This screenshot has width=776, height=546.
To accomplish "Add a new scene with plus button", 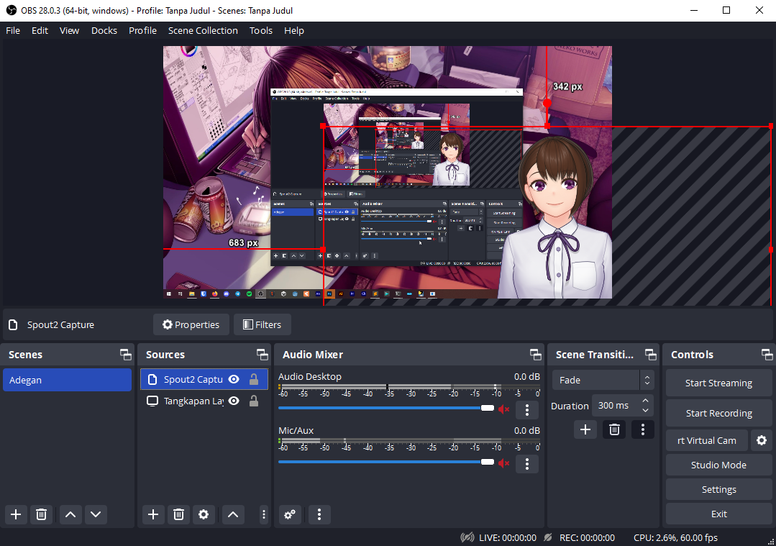I will click(16, 514).
